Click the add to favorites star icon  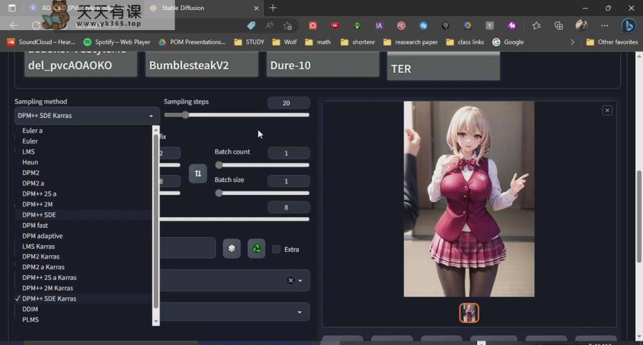pos(288,25)
